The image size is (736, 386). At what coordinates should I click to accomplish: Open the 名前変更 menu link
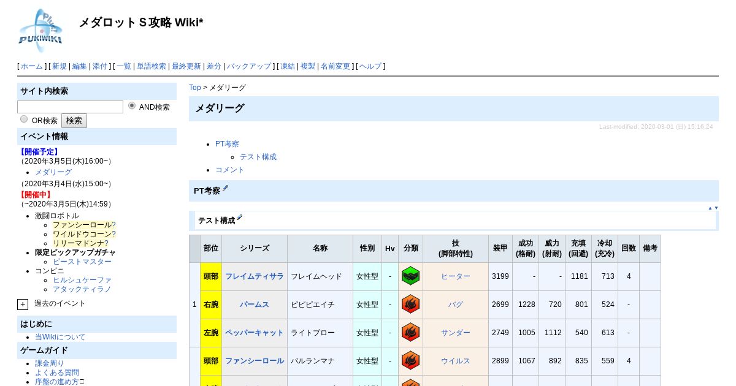pyautogui.click(x=335, y=66)
